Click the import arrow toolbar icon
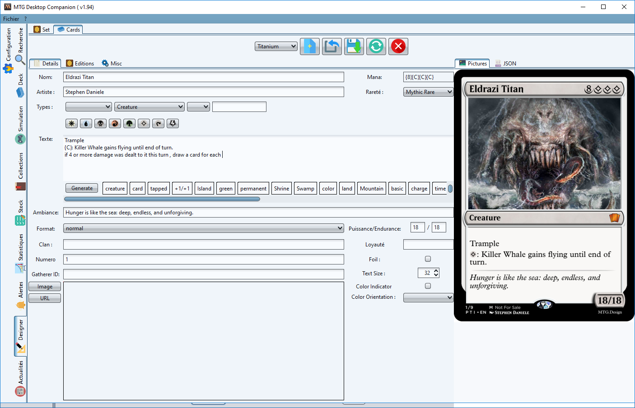 [332, 46]
